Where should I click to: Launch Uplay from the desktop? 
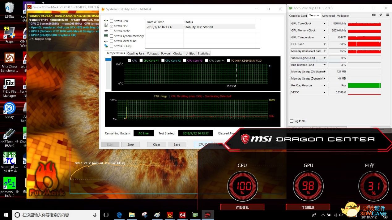coord(9,110)
